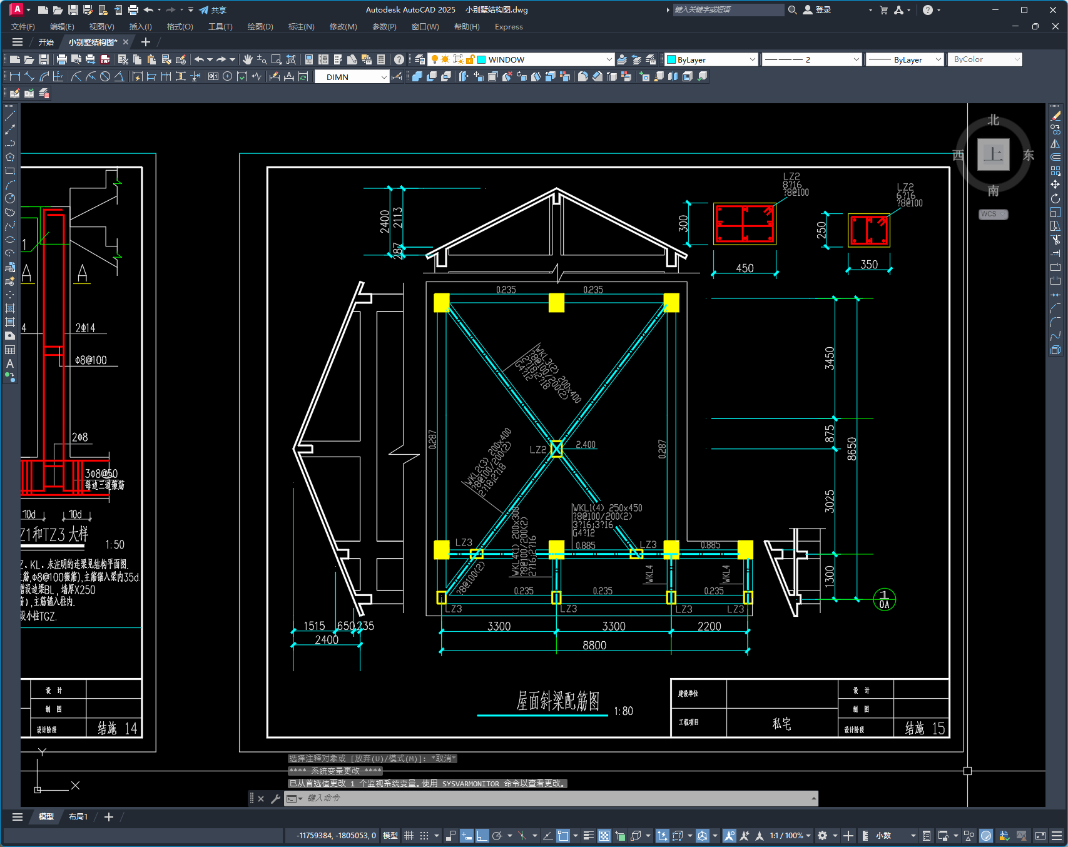This screenshot has height=847, width=1068.
Task: Click the Publish to DWF icon
Action: coord(105,59)
